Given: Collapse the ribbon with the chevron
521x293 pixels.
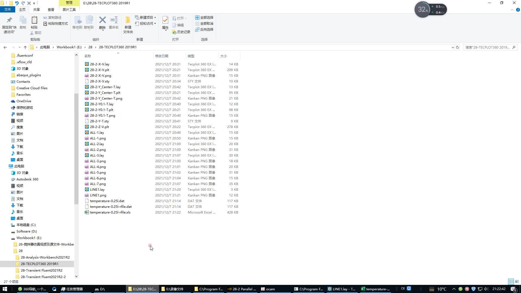Looking at the screenshot, I should pos(512,10).
